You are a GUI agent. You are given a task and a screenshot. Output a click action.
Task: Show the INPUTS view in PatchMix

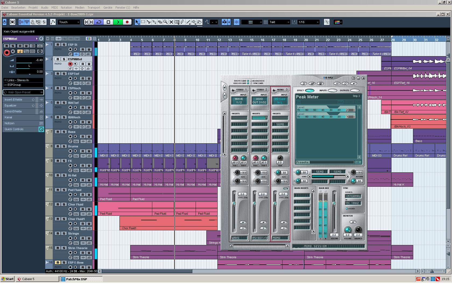coord(332,90)
